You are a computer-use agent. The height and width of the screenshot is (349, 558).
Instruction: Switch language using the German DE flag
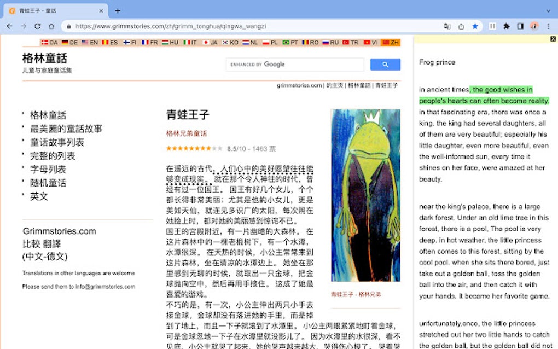(66, 42)
